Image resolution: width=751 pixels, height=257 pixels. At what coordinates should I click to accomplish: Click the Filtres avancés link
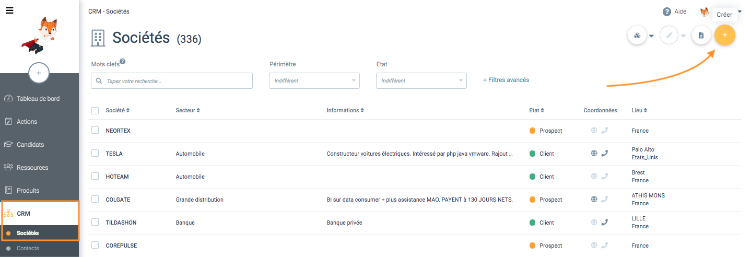(x=506, y=80)
